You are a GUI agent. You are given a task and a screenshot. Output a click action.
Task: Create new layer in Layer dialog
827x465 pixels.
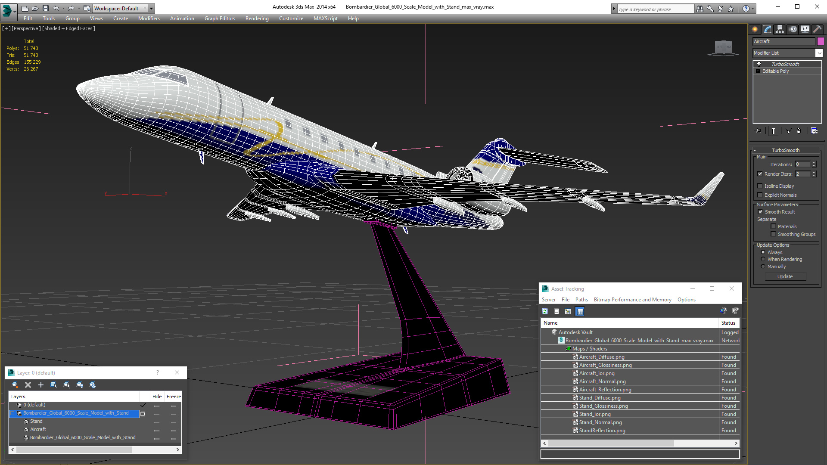(15, 385)
